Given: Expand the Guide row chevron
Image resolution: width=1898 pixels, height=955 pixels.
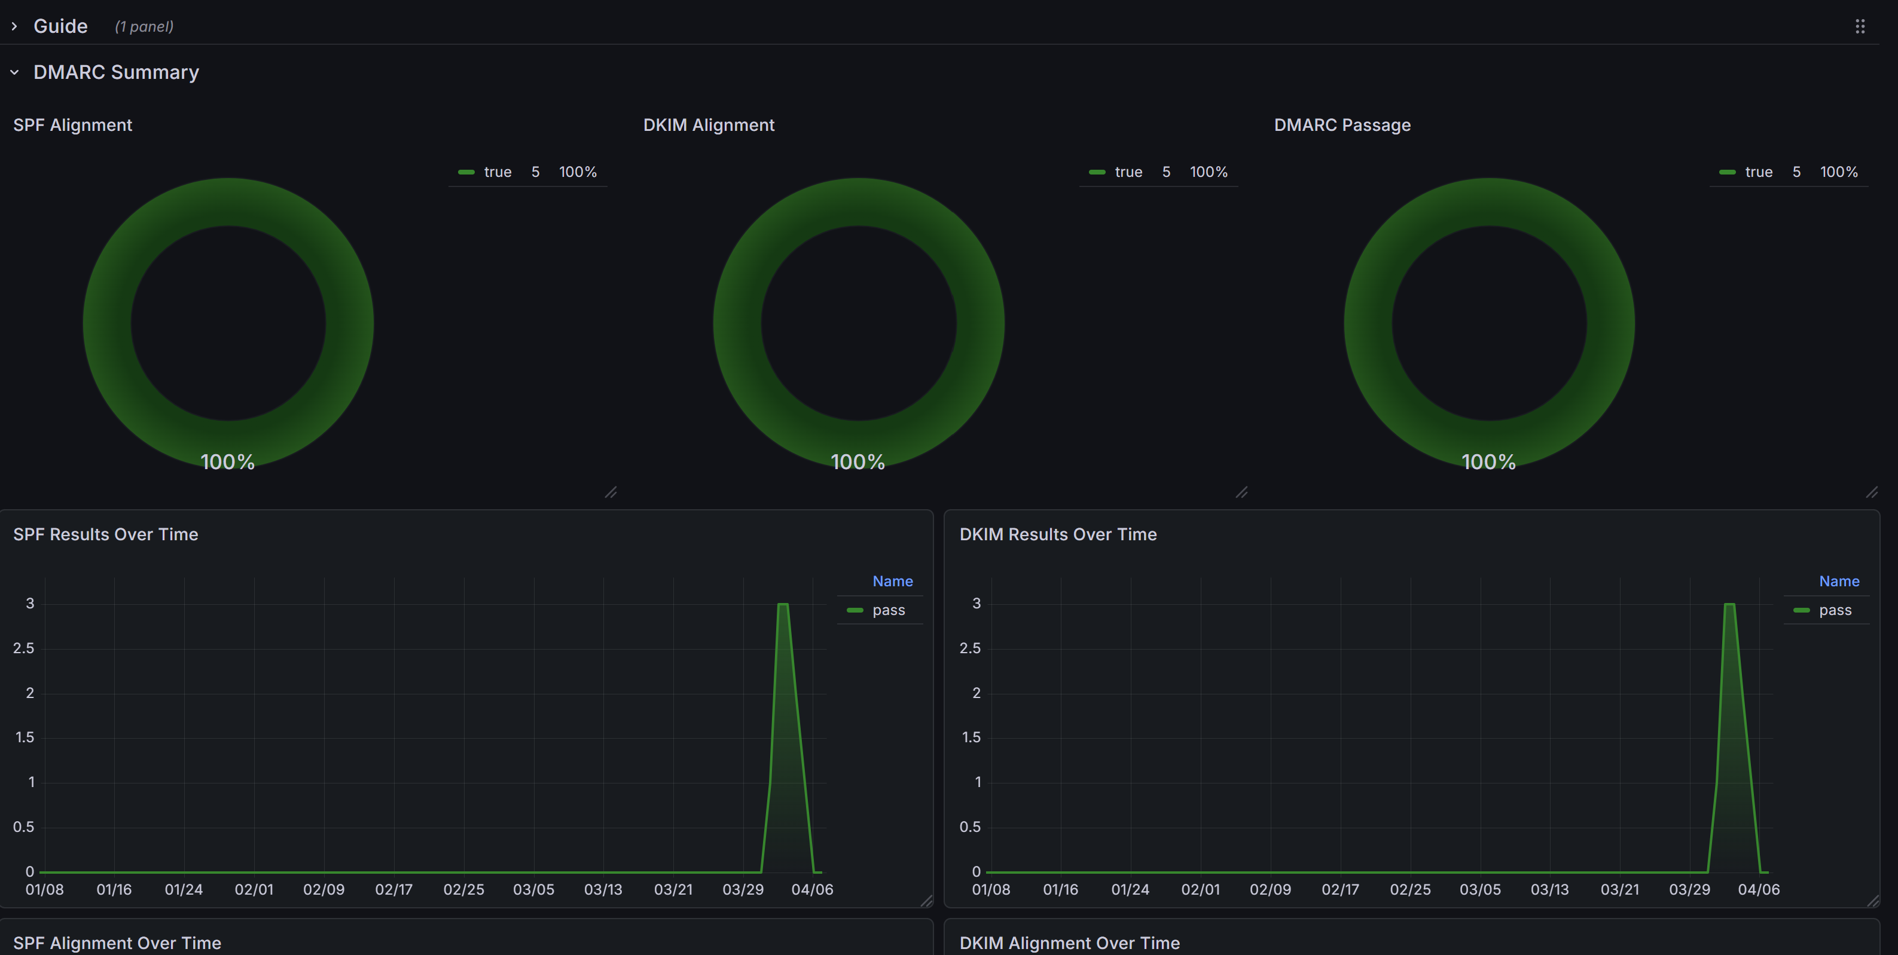Looking at the screenshot, I should [x=14, y=26].
